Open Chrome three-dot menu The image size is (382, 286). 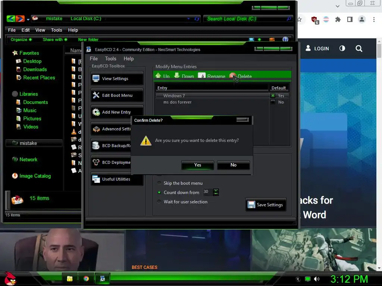tap(374, 19)
